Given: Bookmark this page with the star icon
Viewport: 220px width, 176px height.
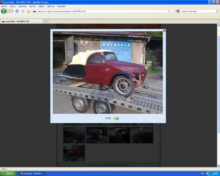Looking at the screenshot, I should (169, 11).
